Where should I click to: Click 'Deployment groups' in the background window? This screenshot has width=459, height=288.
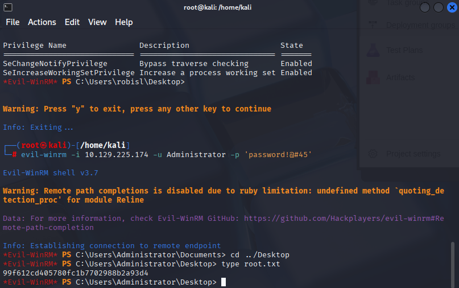[421, 25]
